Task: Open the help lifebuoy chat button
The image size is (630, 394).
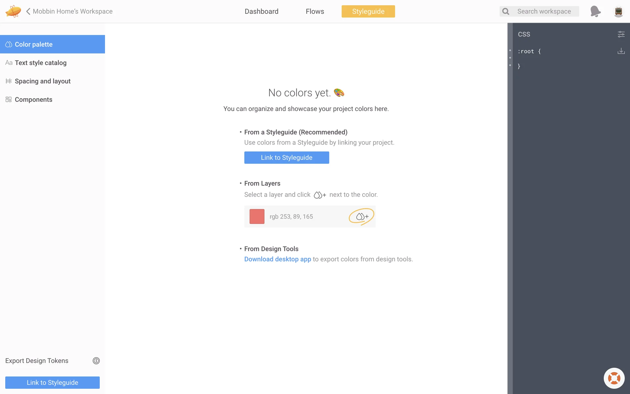Action: click(614, 378)
